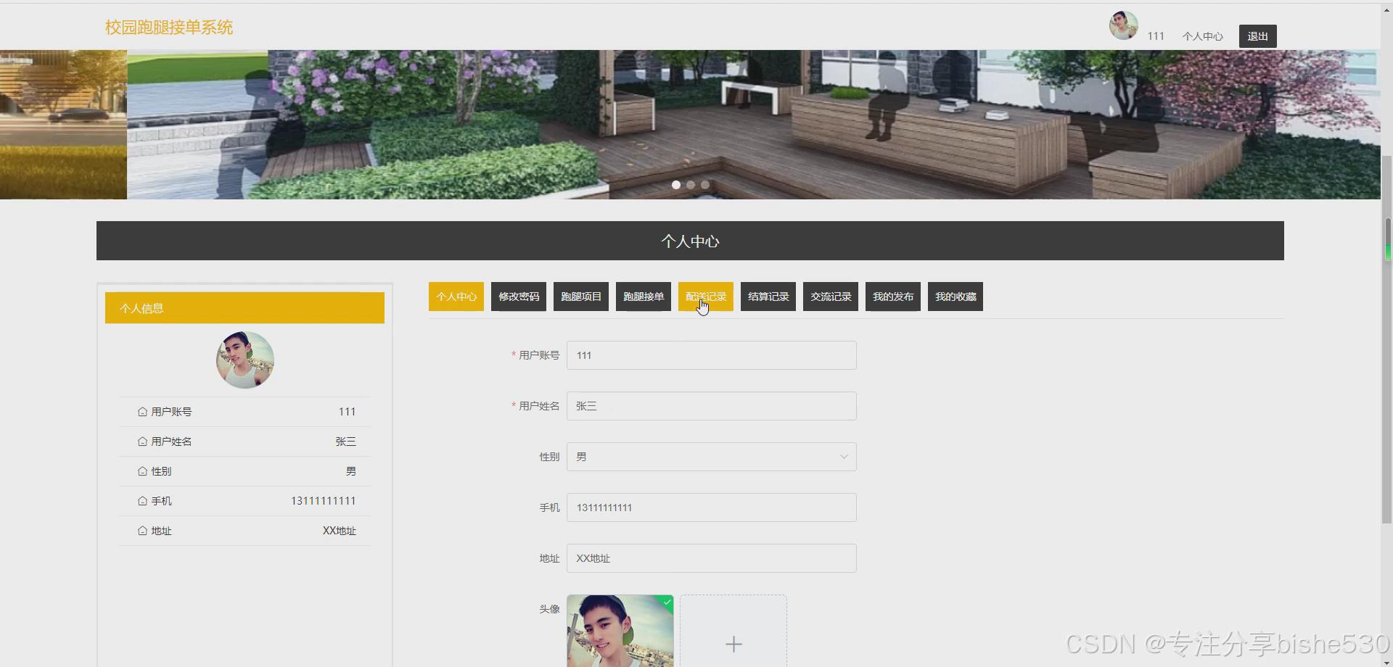Click the user avatar in top header
1393x667 pixels.
(x=1123, y=25)
